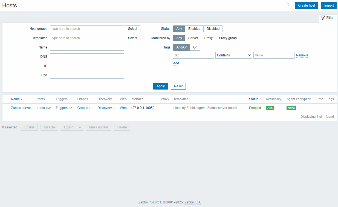Set Monitored by to Proxy
The width and height of the screenshot is (338, 207).
[x=209, y=38]
